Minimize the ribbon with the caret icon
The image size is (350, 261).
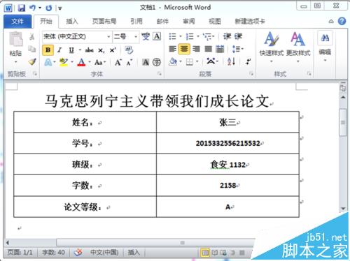[x=331, y=22]
